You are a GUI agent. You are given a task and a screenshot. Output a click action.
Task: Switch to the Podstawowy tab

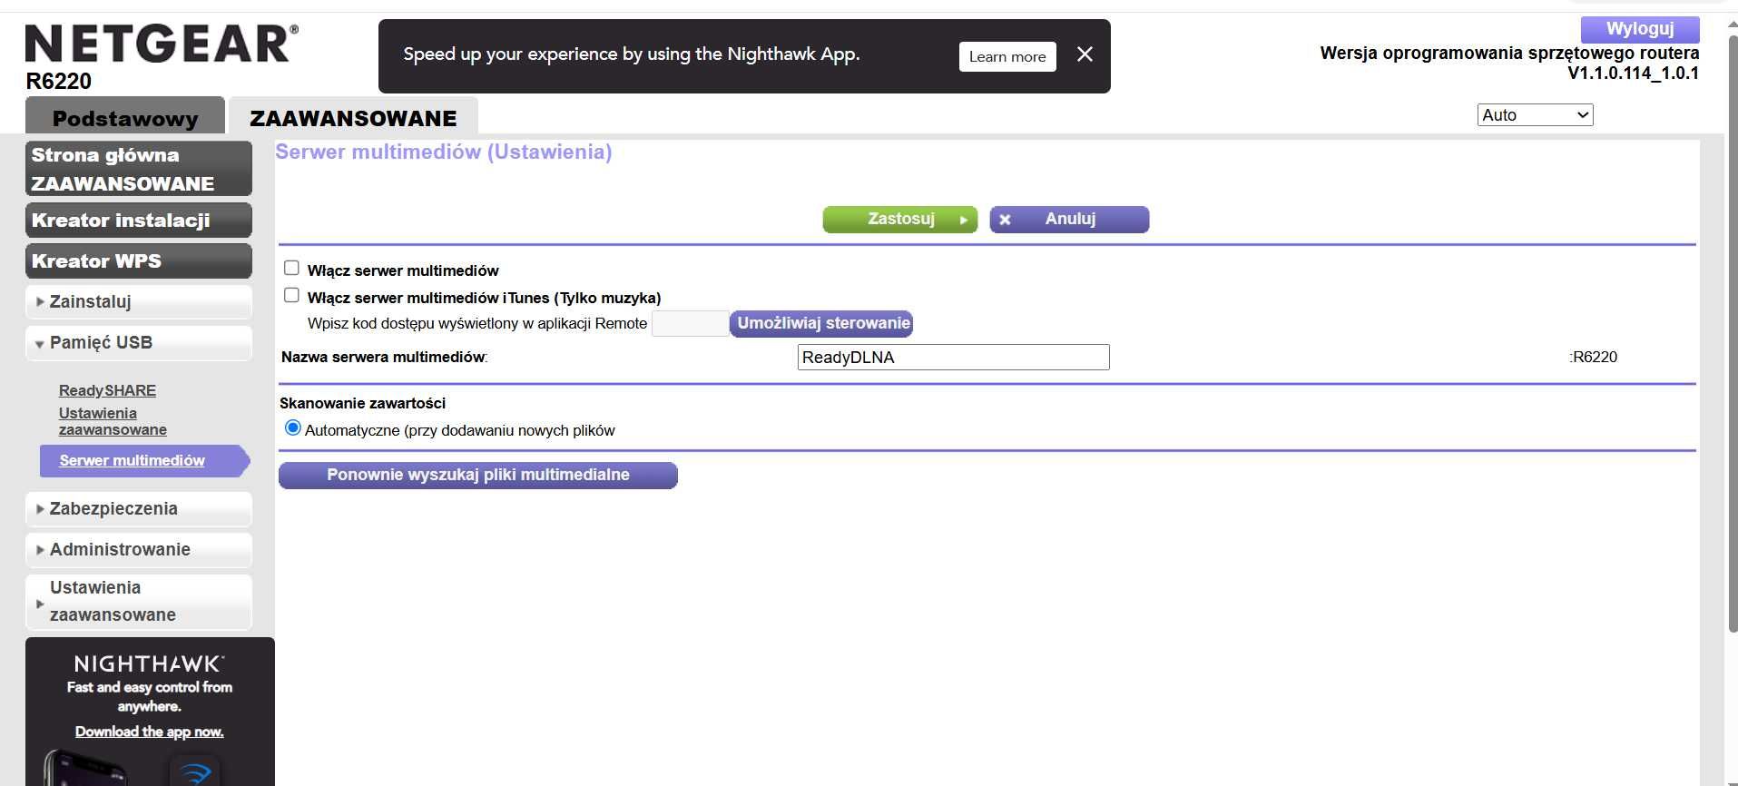point(125,117)
